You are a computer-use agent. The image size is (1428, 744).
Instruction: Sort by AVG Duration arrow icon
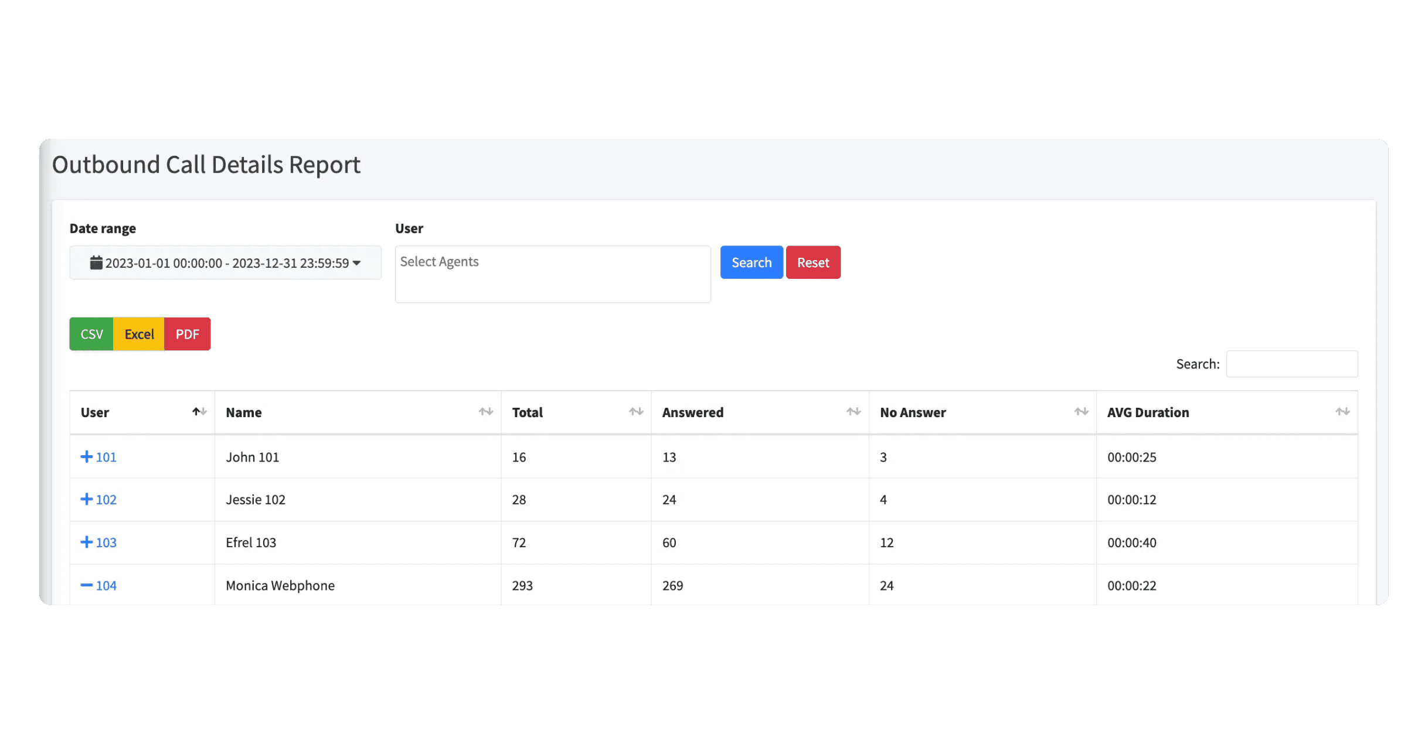pos(1342,412)
